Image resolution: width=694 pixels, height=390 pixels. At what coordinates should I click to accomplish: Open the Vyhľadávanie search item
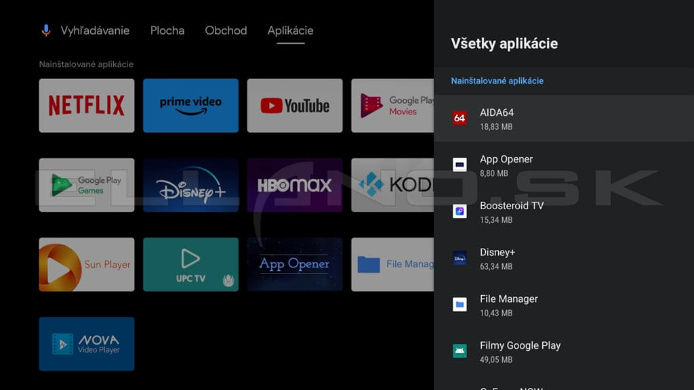(x=95, y=30)
